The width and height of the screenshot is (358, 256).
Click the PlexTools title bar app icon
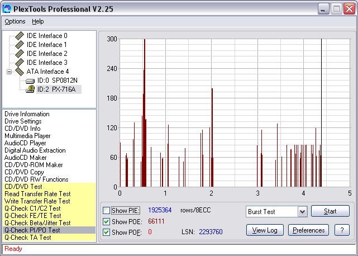(7, 9)
